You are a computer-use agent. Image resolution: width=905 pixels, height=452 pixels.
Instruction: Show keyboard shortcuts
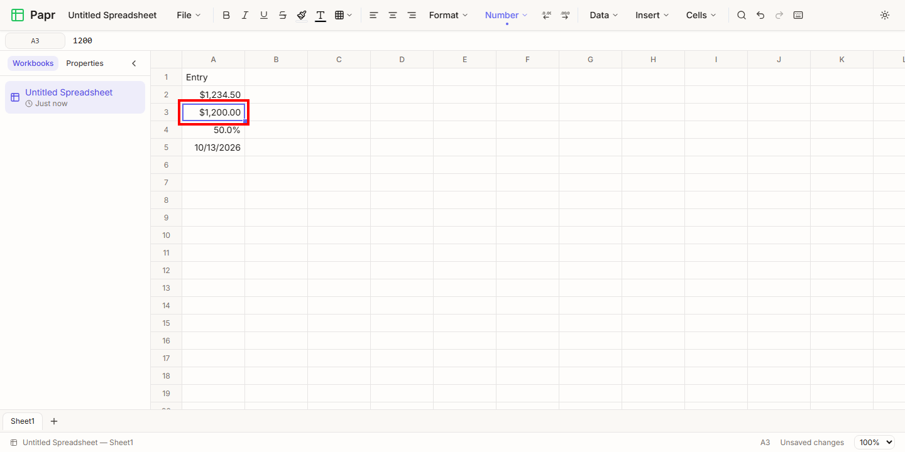click(798, 15)
